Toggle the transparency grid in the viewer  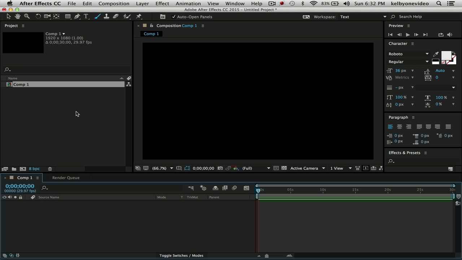coord(284,168)
